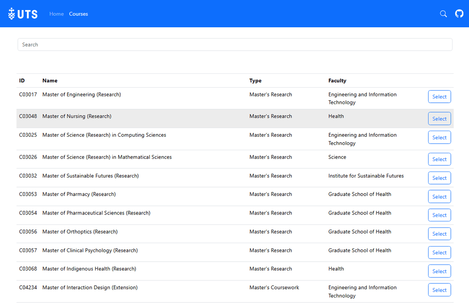The image size is (469, 303).
Task: Click the UTS logo in navbar
Action: (x=23, y=14)
